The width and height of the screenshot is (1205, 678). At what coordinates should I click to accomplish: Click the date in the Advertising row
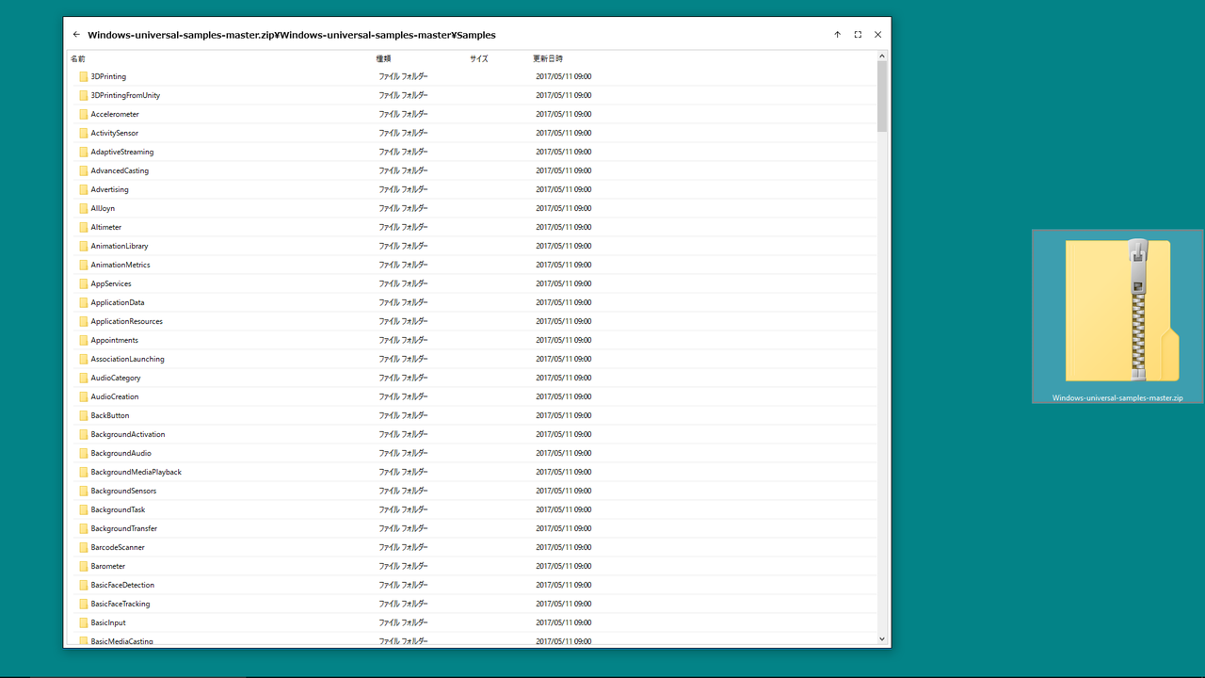click(564, 189)
